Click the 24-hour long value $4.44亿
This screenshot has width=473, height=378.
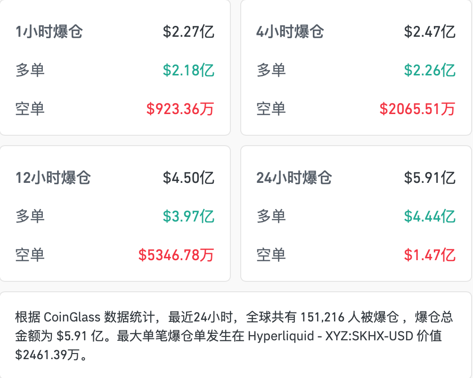[430, 216]
